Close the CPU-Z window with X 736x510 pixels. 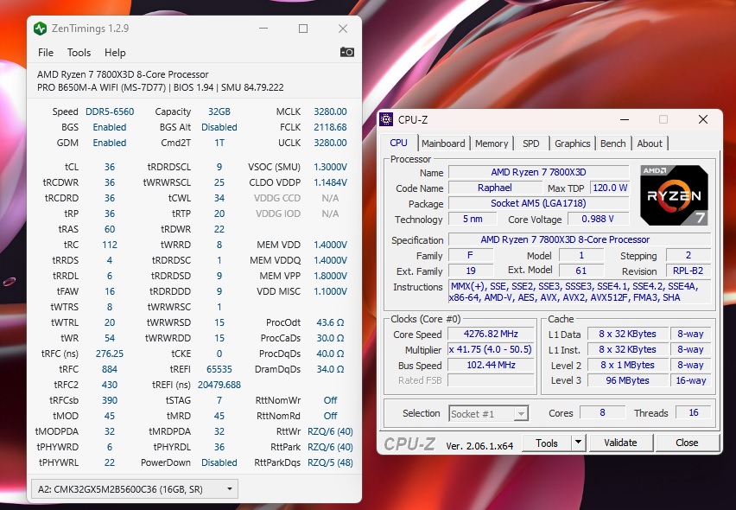point(702,120)
